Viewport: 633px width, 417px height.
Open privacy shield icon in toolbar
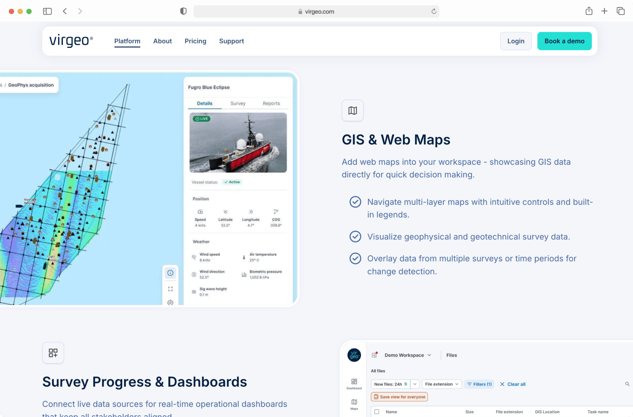tap(183, 11)
